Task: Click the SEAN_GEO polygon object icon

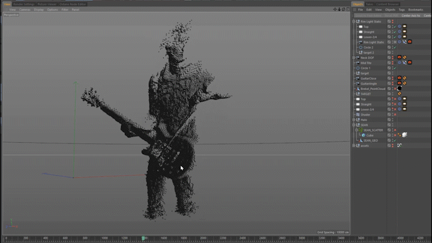Action: pos(361,140)
